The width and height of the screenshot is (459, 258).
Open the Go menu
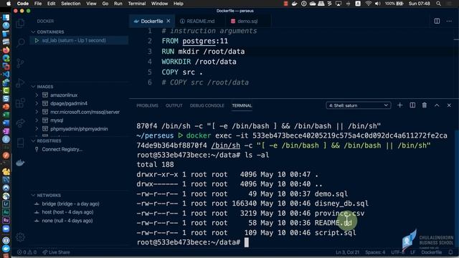pos(105,4)
